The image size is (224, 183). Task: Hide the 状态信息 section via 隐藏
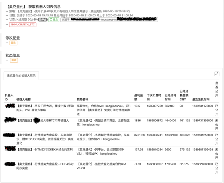[x=14, y=60]
